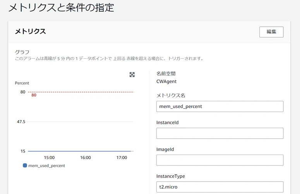Viewport: 300px width, 194px height.
Task: Click the Percent axis unit label
Action: (22, 83)
